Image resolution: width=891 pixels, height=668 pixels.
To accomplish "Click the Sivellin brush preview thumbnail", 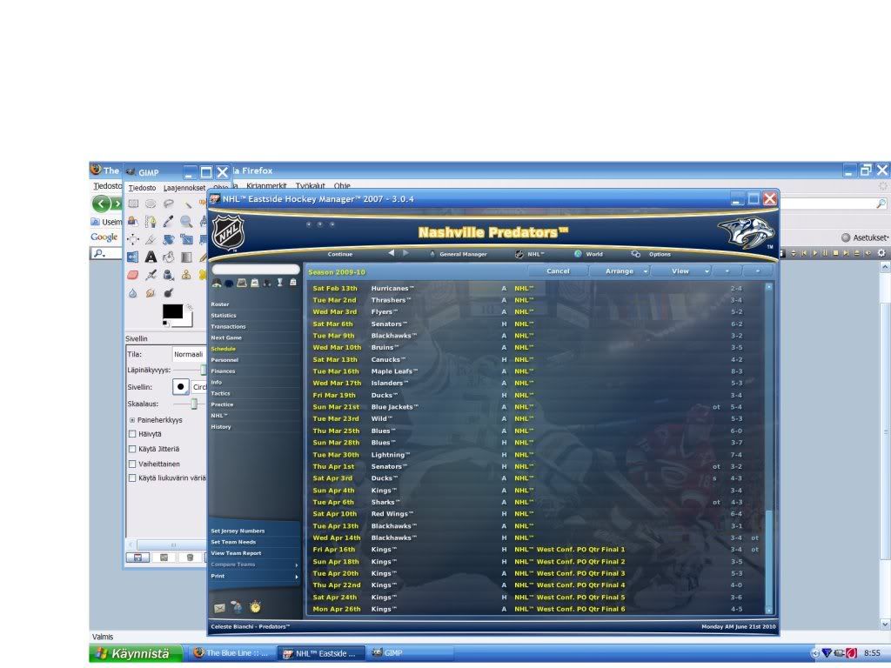I will pos(181,387).
